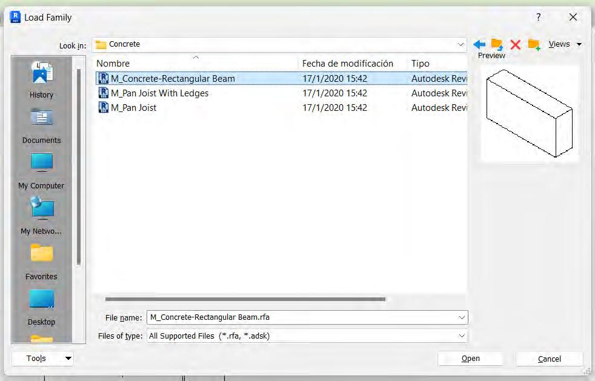Click the beam preview thumbnail

tap(530, 113)
